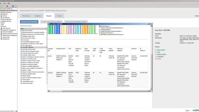This screenshot has height=112, width=199.
Task: Sort report list by Name column header
Action: coord(33,29)
